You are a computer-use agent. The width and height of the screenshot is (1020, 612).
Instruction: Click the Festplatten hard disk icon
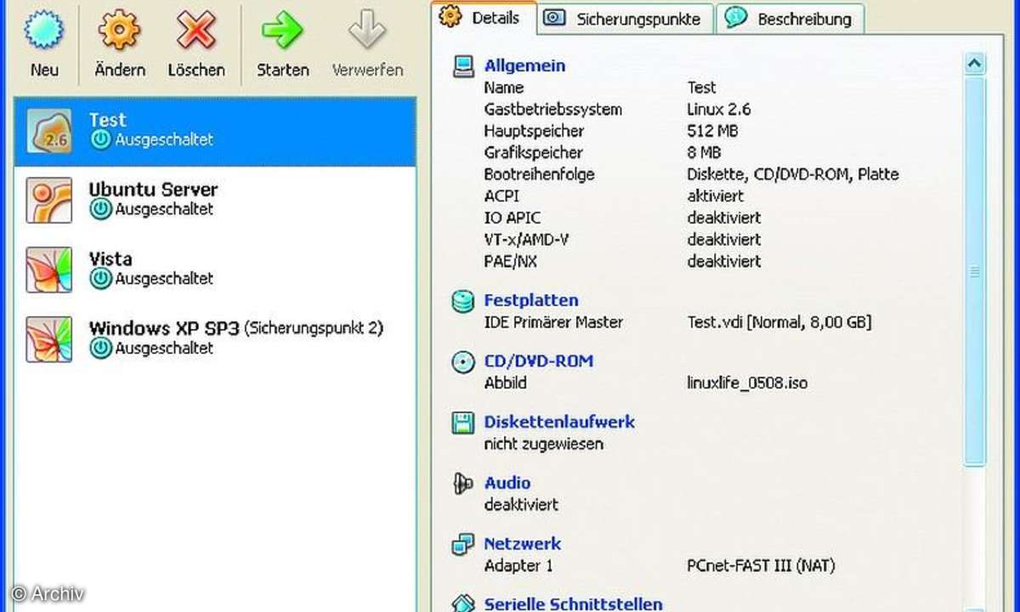tap(463, 300)
